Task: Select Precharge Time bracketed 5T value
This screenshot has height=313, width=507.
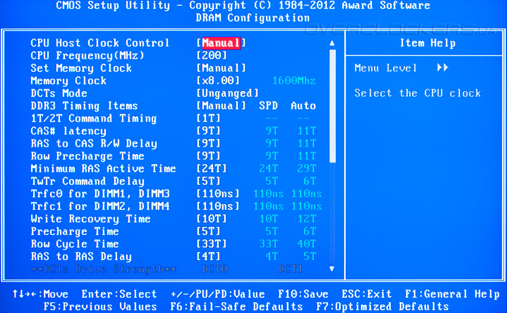Action: 209,232
